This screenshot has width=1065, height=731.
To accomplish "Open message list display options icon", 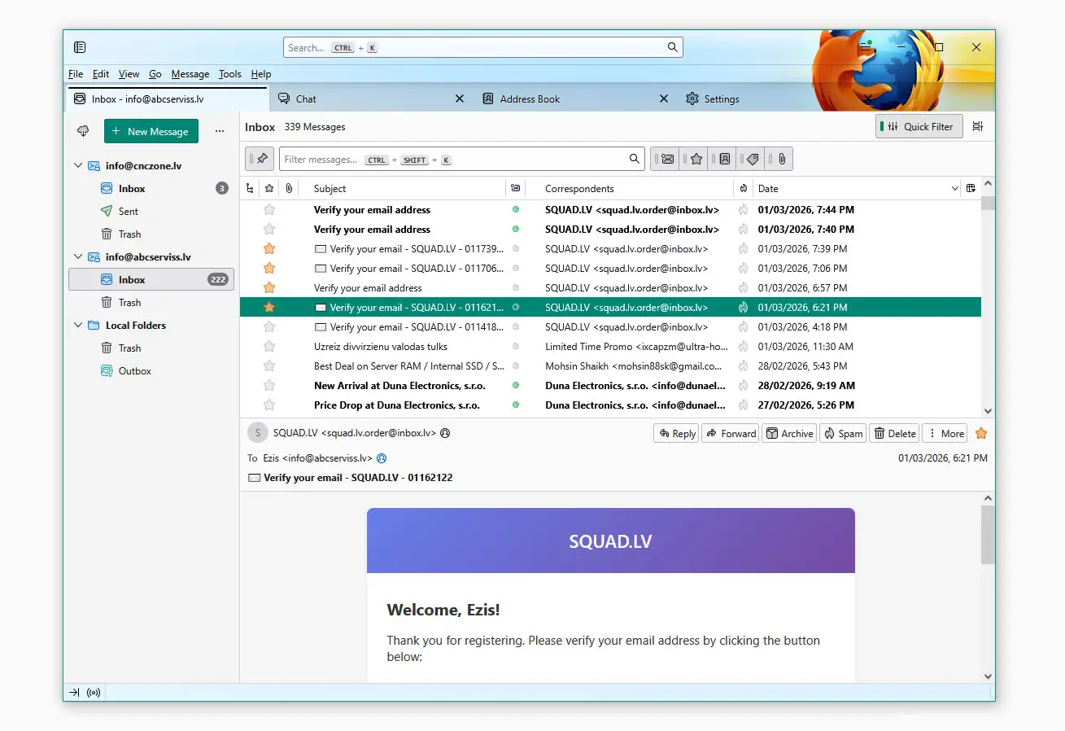I will point(978,126).
